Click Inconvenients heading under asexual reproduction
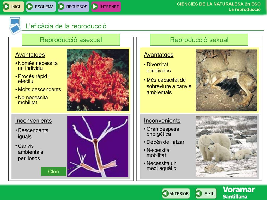The image size is (267, 200). tap(34, 120)
